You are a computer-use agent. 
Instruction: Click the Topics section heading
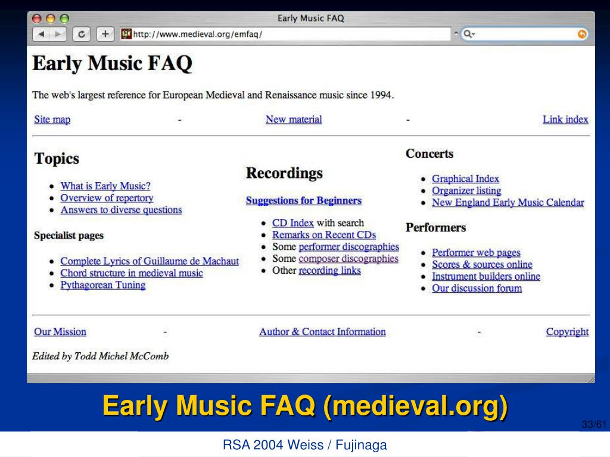(x=57, y=158)
